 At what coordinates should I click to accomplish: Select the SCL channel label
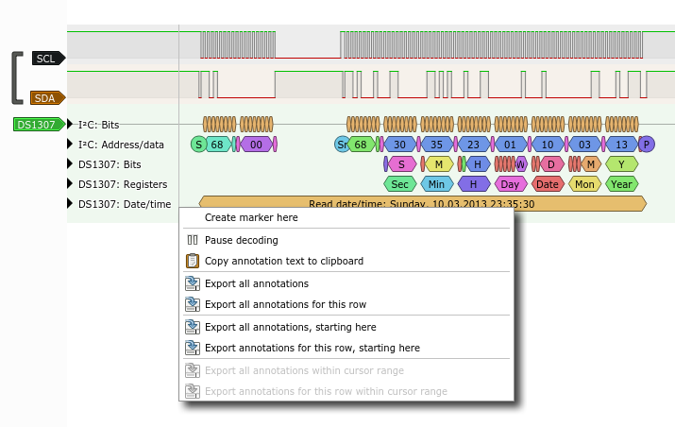coord(49,59)
